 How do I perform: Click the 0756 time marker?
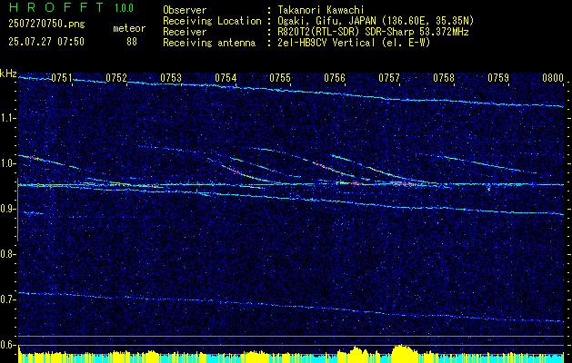click(x=335, y=78)
